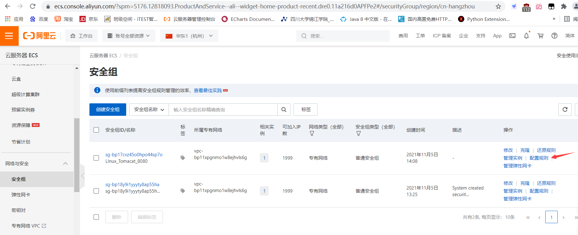Open the Apps bookmark grid icon
Screen dimensions: 578x235
pyautogui.click(x=8, y=19)
